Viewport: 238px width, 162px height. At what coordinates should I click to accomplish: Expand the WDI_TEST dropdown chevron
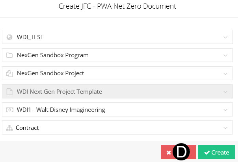coord(225,37)
